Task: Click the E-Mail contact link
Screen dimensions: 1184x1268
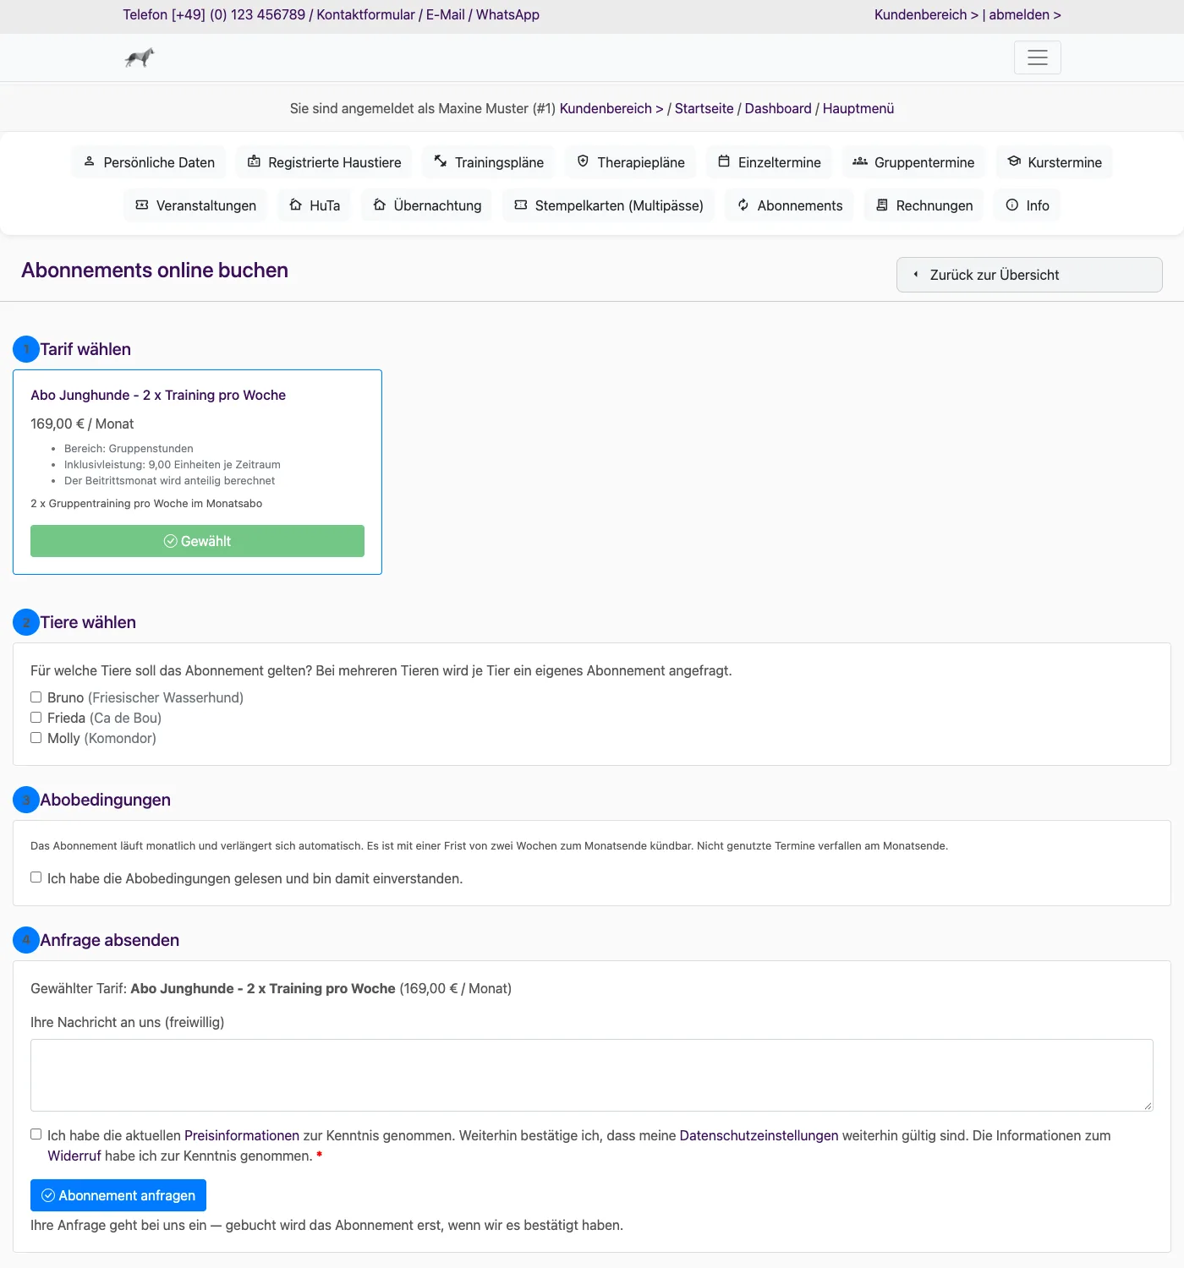Action: pos(446,14)
